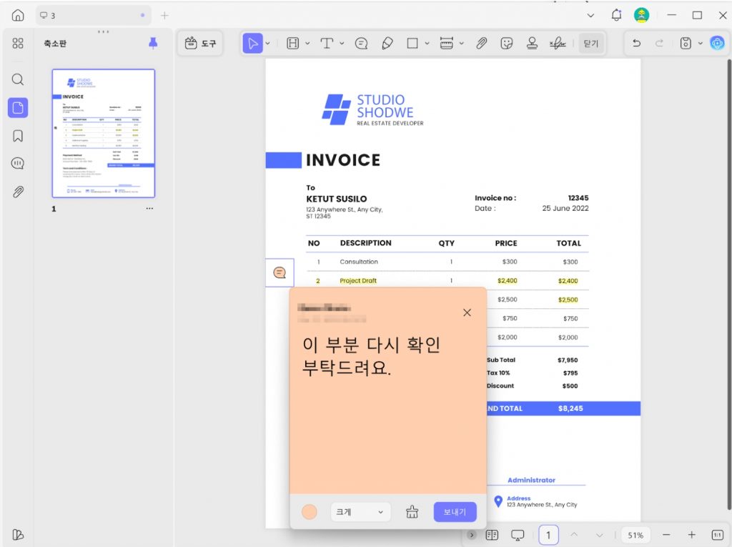Expand the title bar chevron menu
The height and width of the screenshot is (547, 732).
(x=590, y=16)
